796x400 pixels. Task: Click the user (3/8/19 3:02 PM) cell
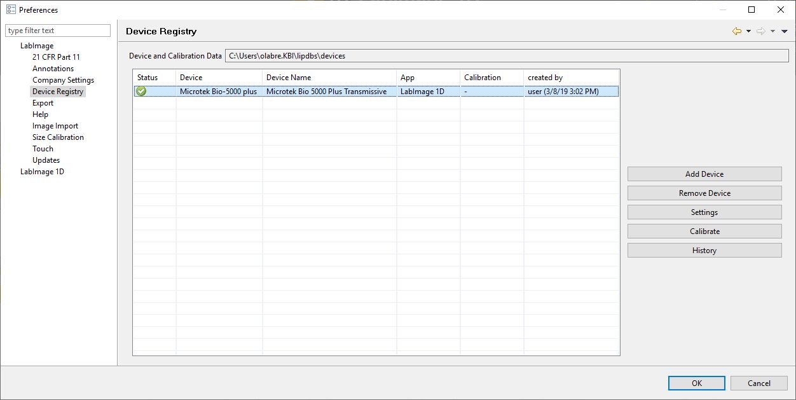pyautogui.click(x=571, y=92)
